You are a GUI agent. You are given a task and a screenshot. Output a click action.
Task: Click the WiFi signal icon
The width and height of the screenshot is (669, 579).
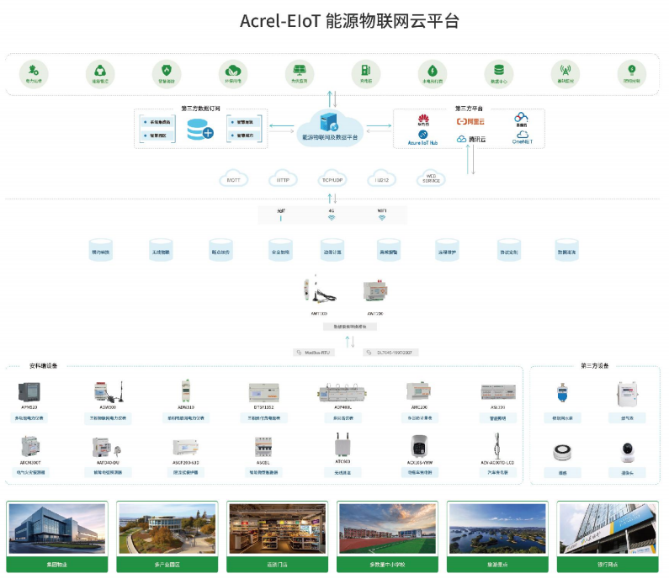point(381,217)
